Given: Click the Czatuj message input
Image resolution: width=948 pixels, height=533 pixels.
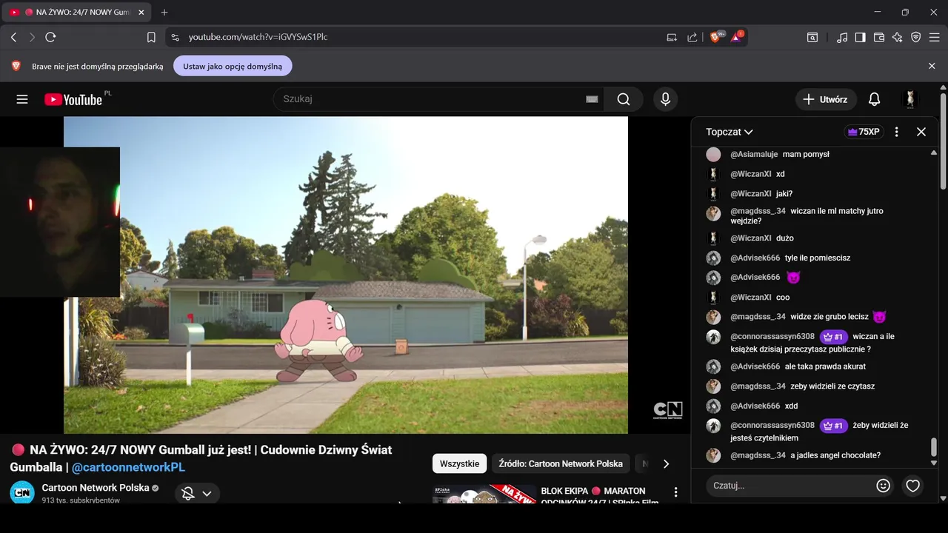Looking at the screenshot, I should (x=790, y=486).
